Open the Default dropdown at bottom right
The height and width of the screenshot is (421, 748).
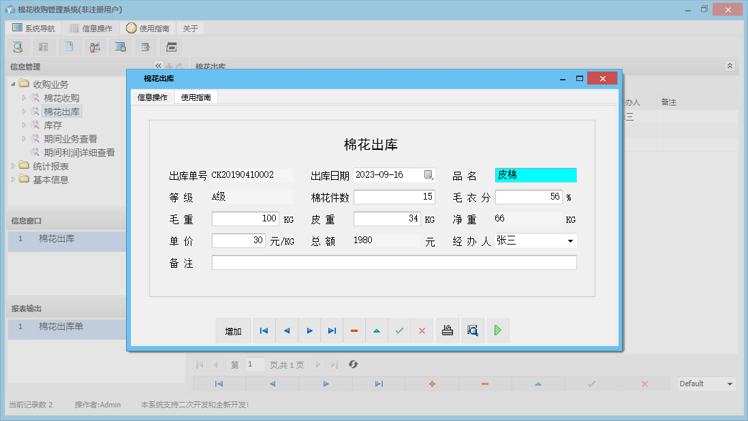tap(729, 384)
